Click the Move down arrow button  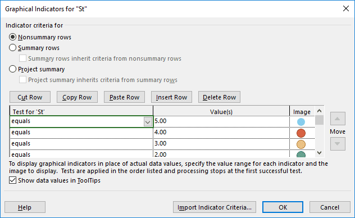click(338, 144)
